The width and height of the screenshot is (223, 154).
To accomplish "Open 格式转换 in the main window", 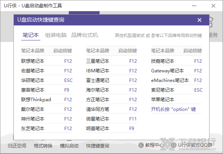I will point(43,146).
